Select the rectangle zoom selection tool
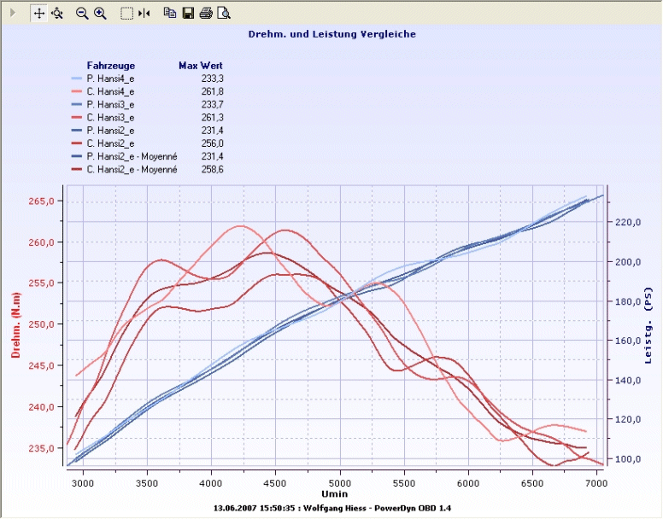 pos(126,13)
